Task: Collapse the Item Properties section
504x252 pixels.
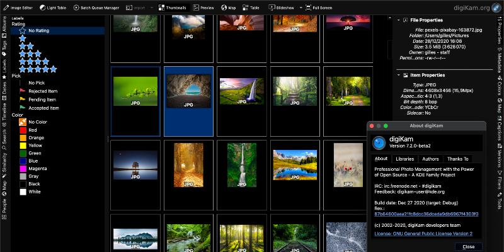Action: pyautogui.click(x=397, y=75)
